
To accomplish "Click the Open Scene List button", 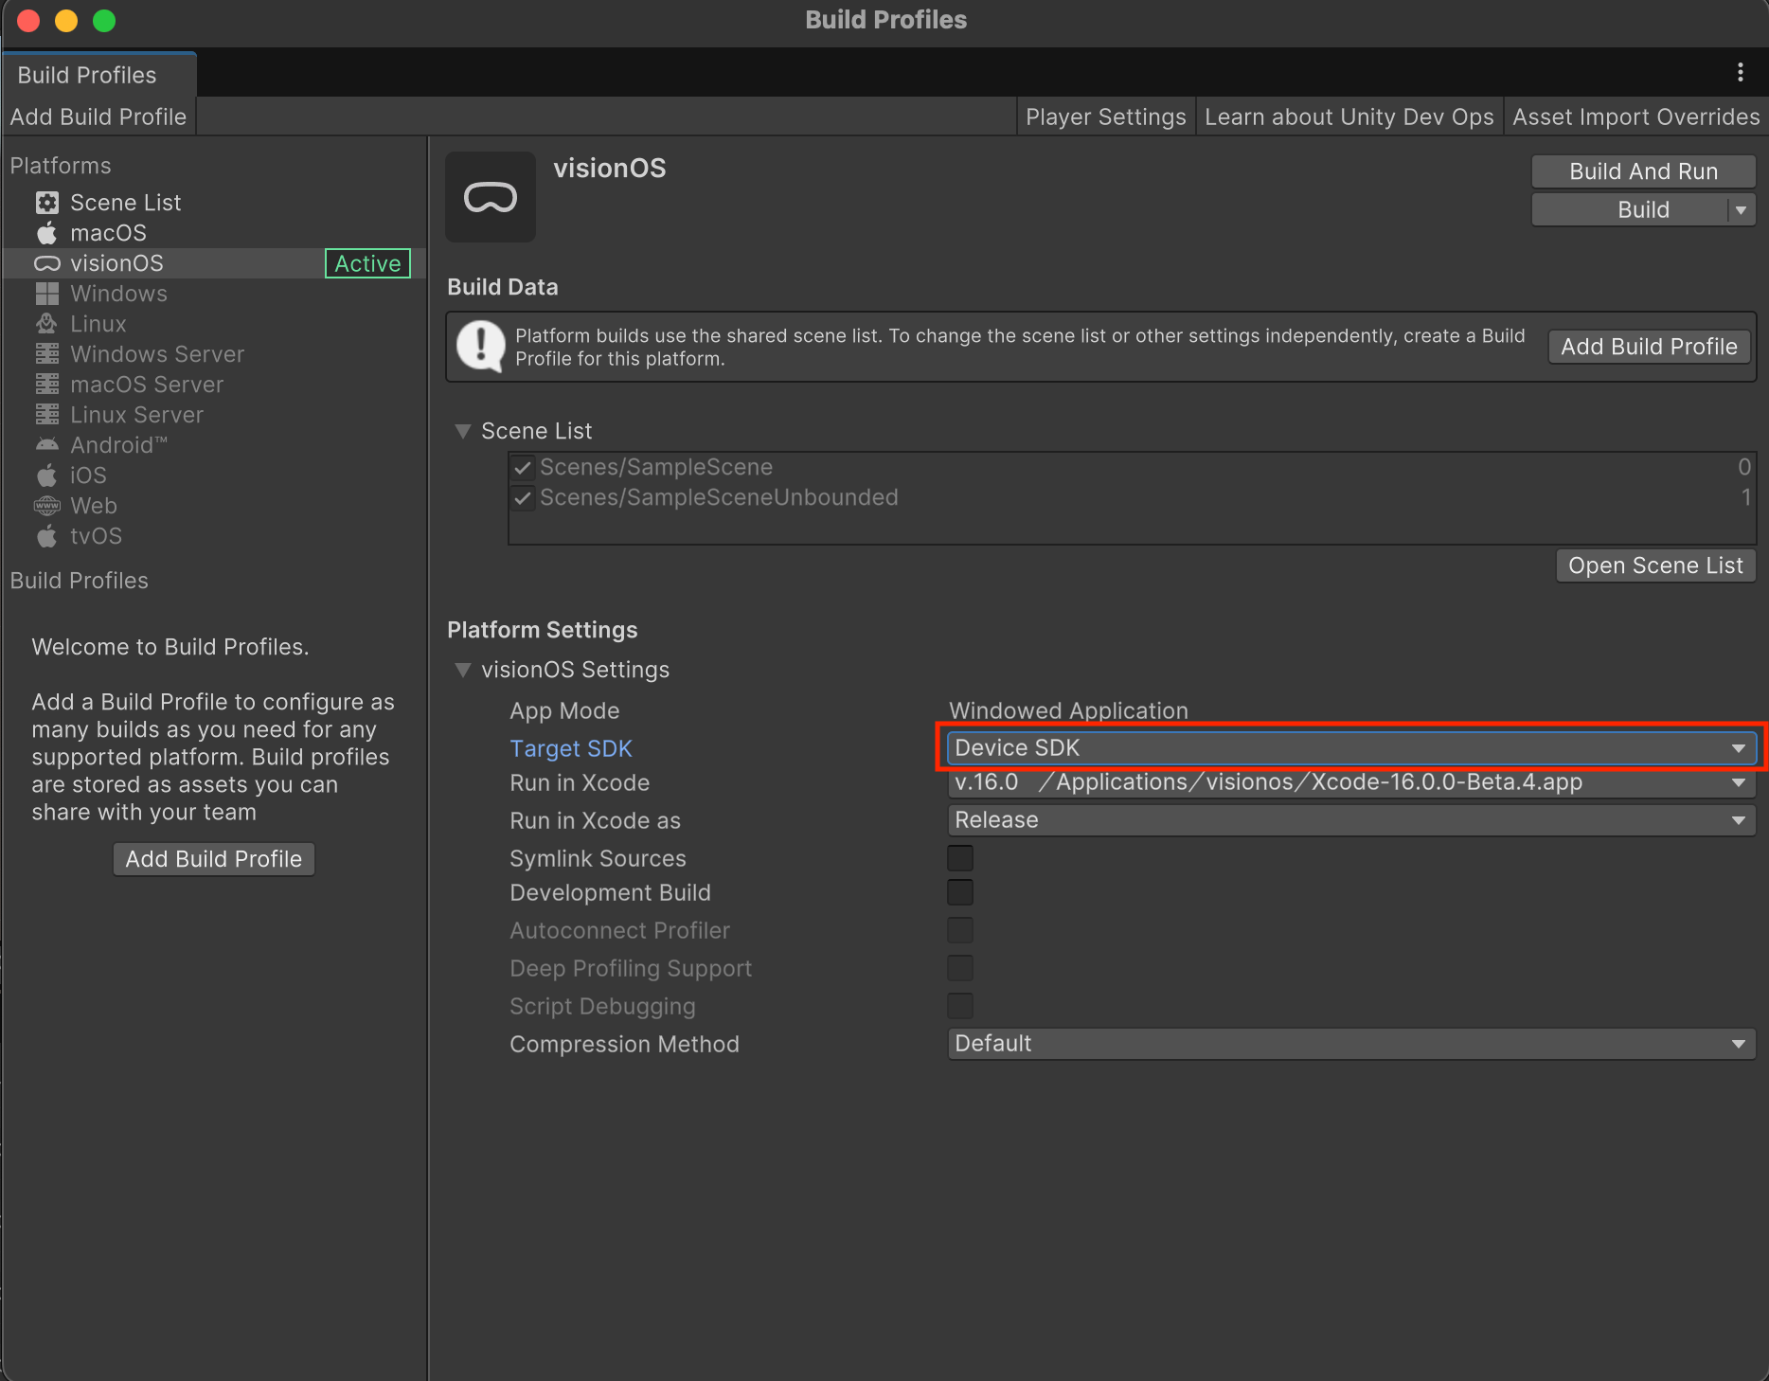I will coord(1656,565).
